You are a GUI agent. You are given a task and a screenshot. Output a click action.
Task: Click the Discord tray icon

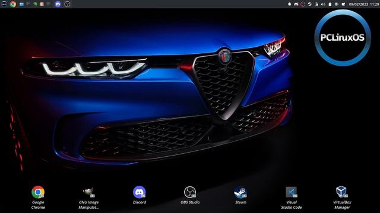[x=296, y=4]
